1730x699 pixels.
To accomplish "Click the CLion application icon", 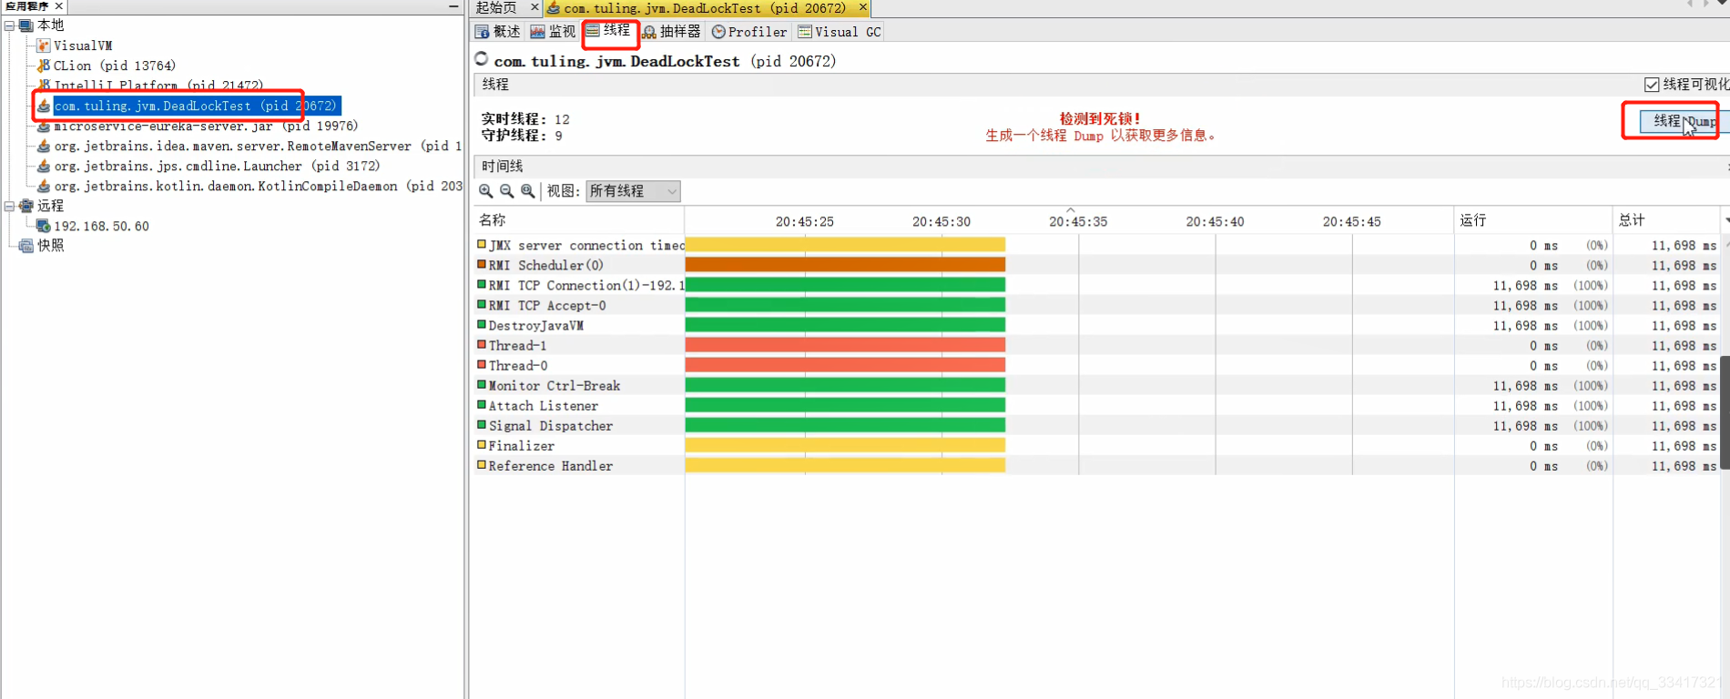I will point(43,66).
